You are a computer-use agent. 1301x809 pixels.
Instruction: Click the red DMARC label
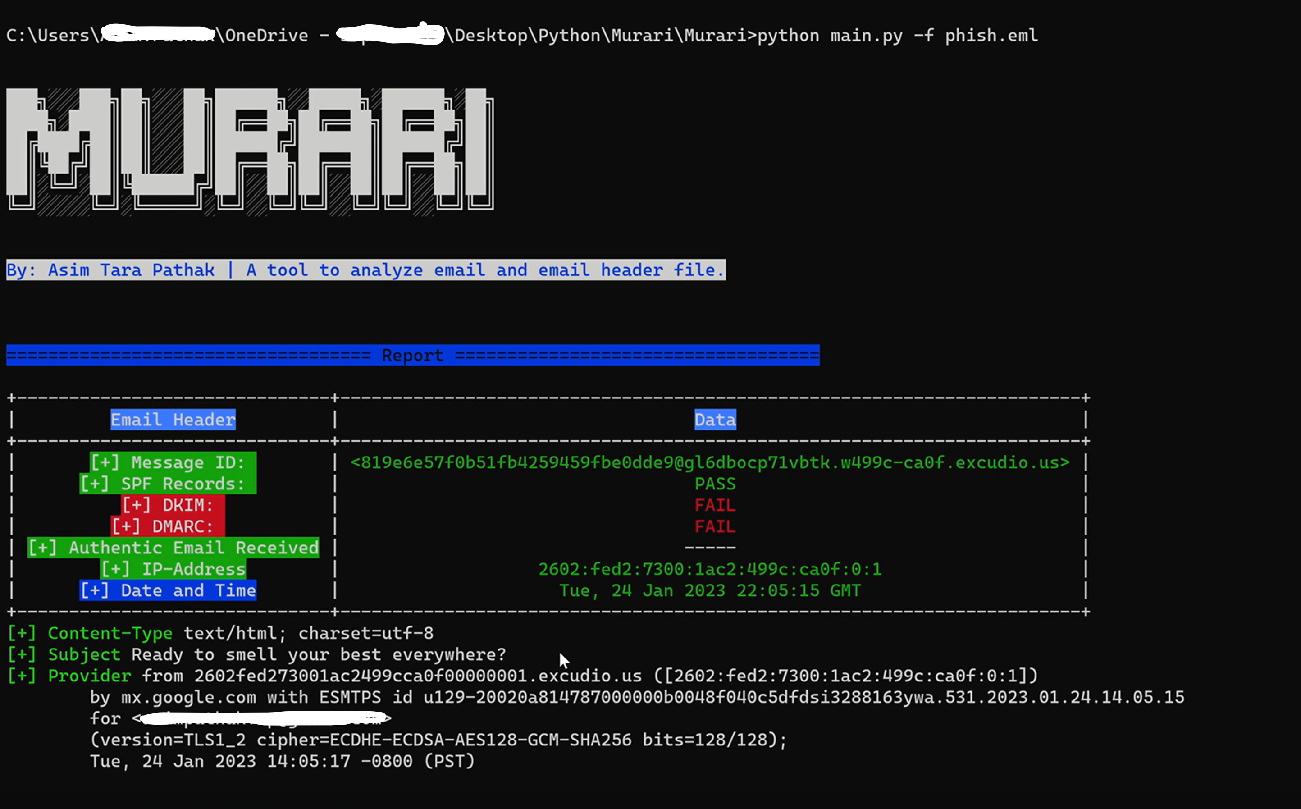(x=169, y=526)
